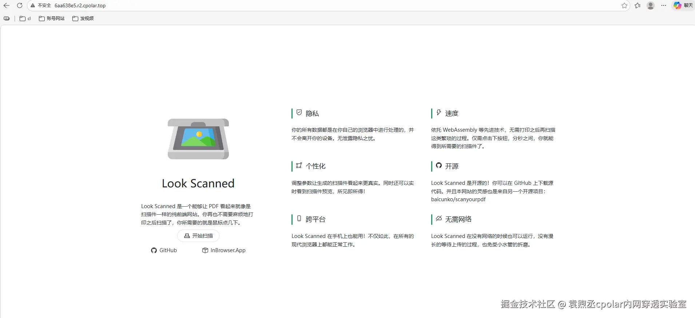
Task: Bookmark this page with the star icon
Action: click(x=624, y=5)
